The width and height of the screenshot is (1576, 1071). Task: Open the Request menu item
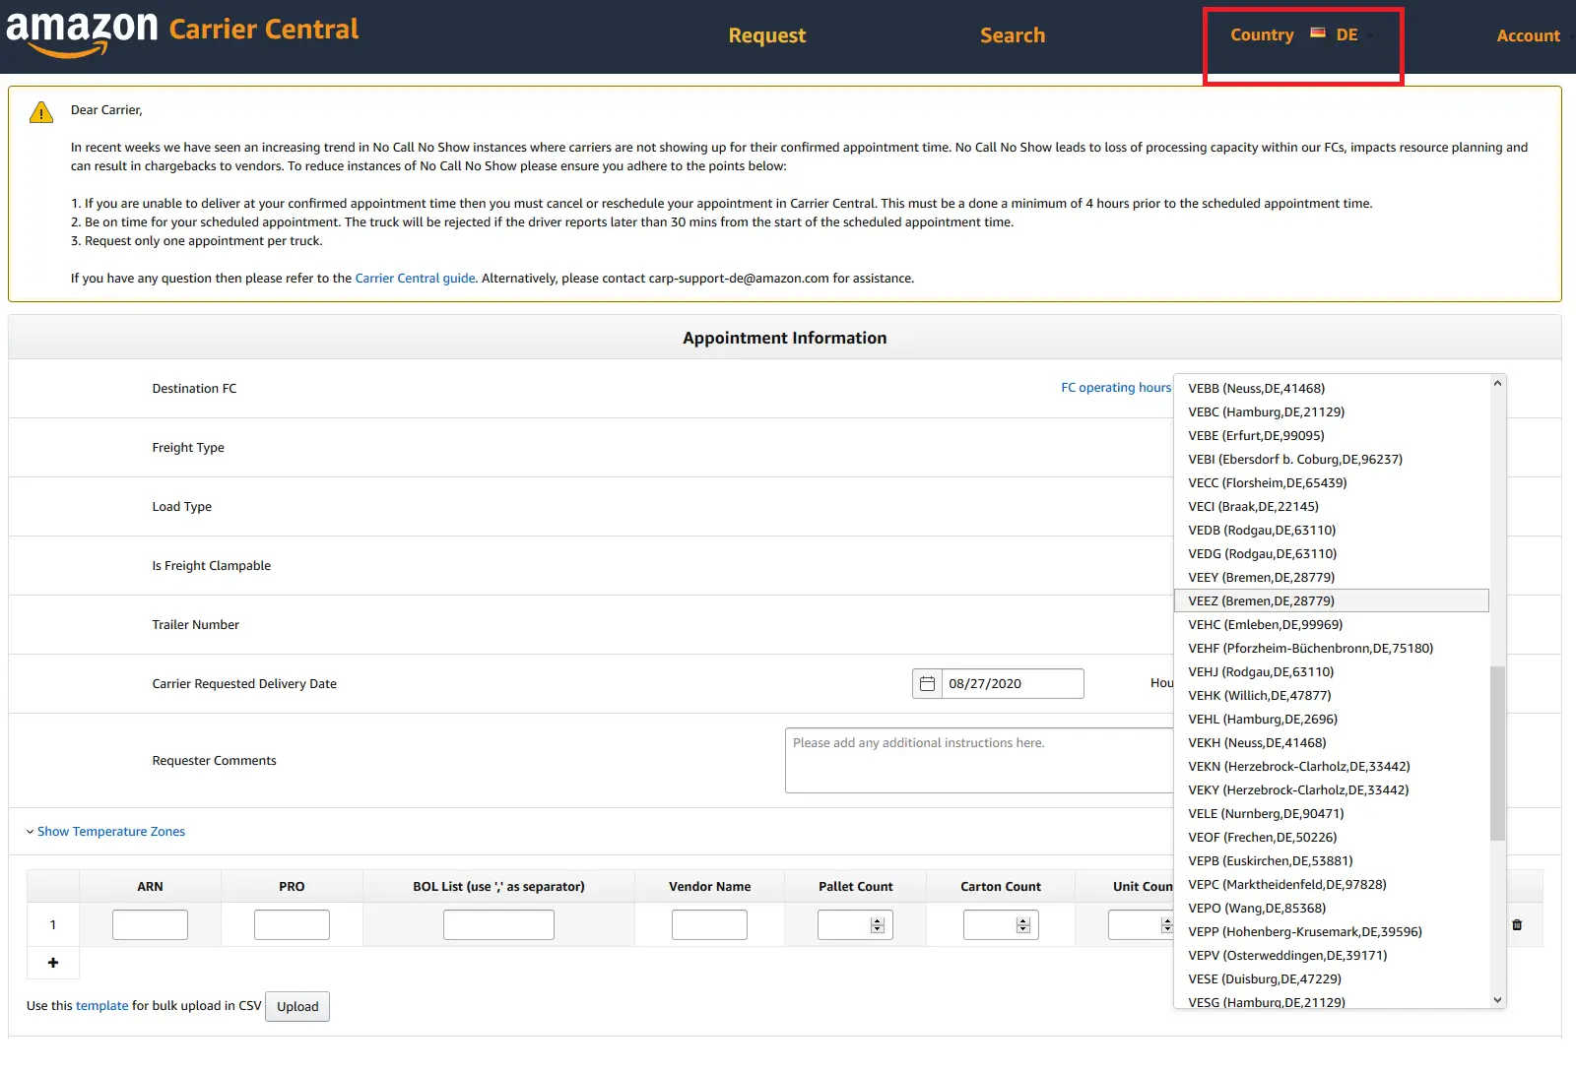767,35
